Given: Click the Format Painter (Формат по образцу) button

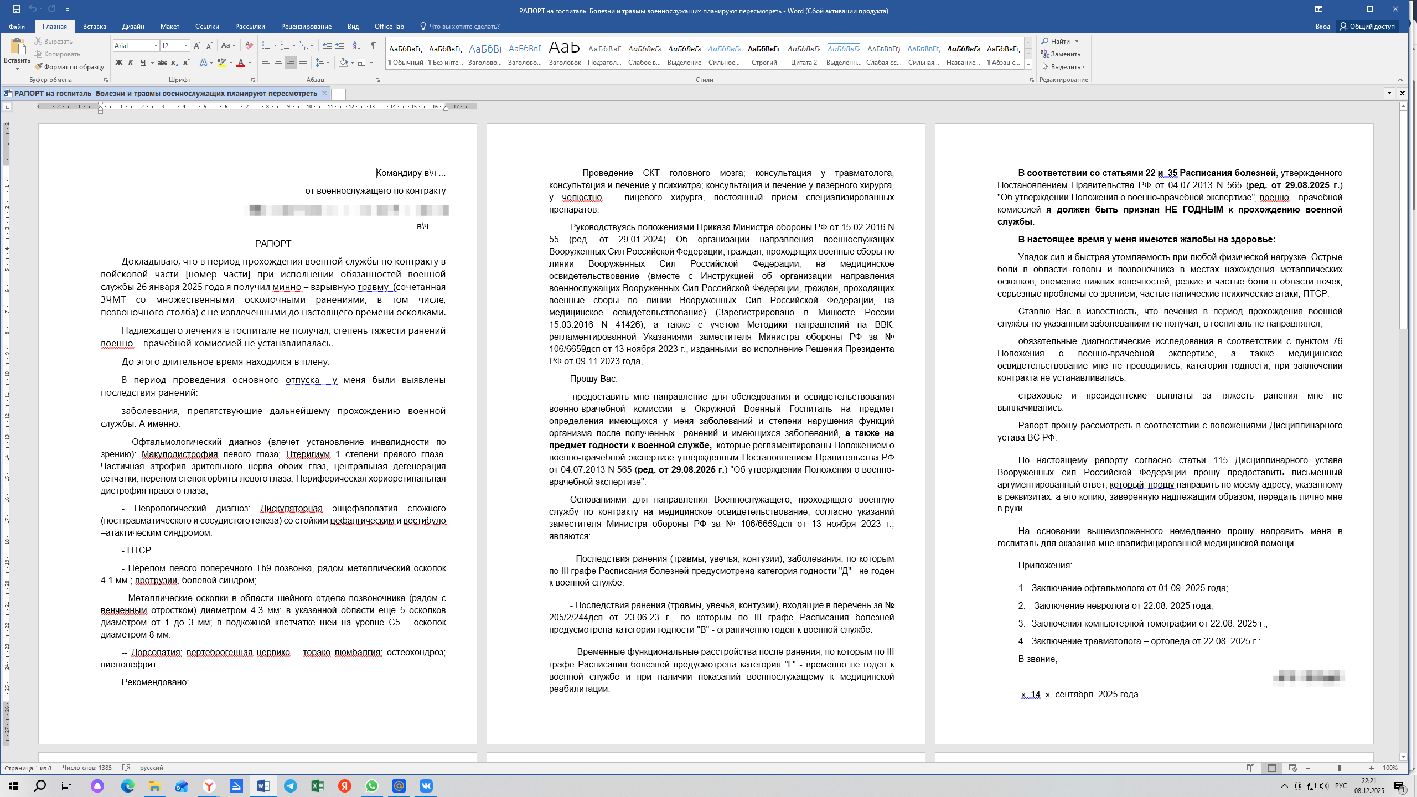Looking at the screenshot, I should click(x=69, y=66).
